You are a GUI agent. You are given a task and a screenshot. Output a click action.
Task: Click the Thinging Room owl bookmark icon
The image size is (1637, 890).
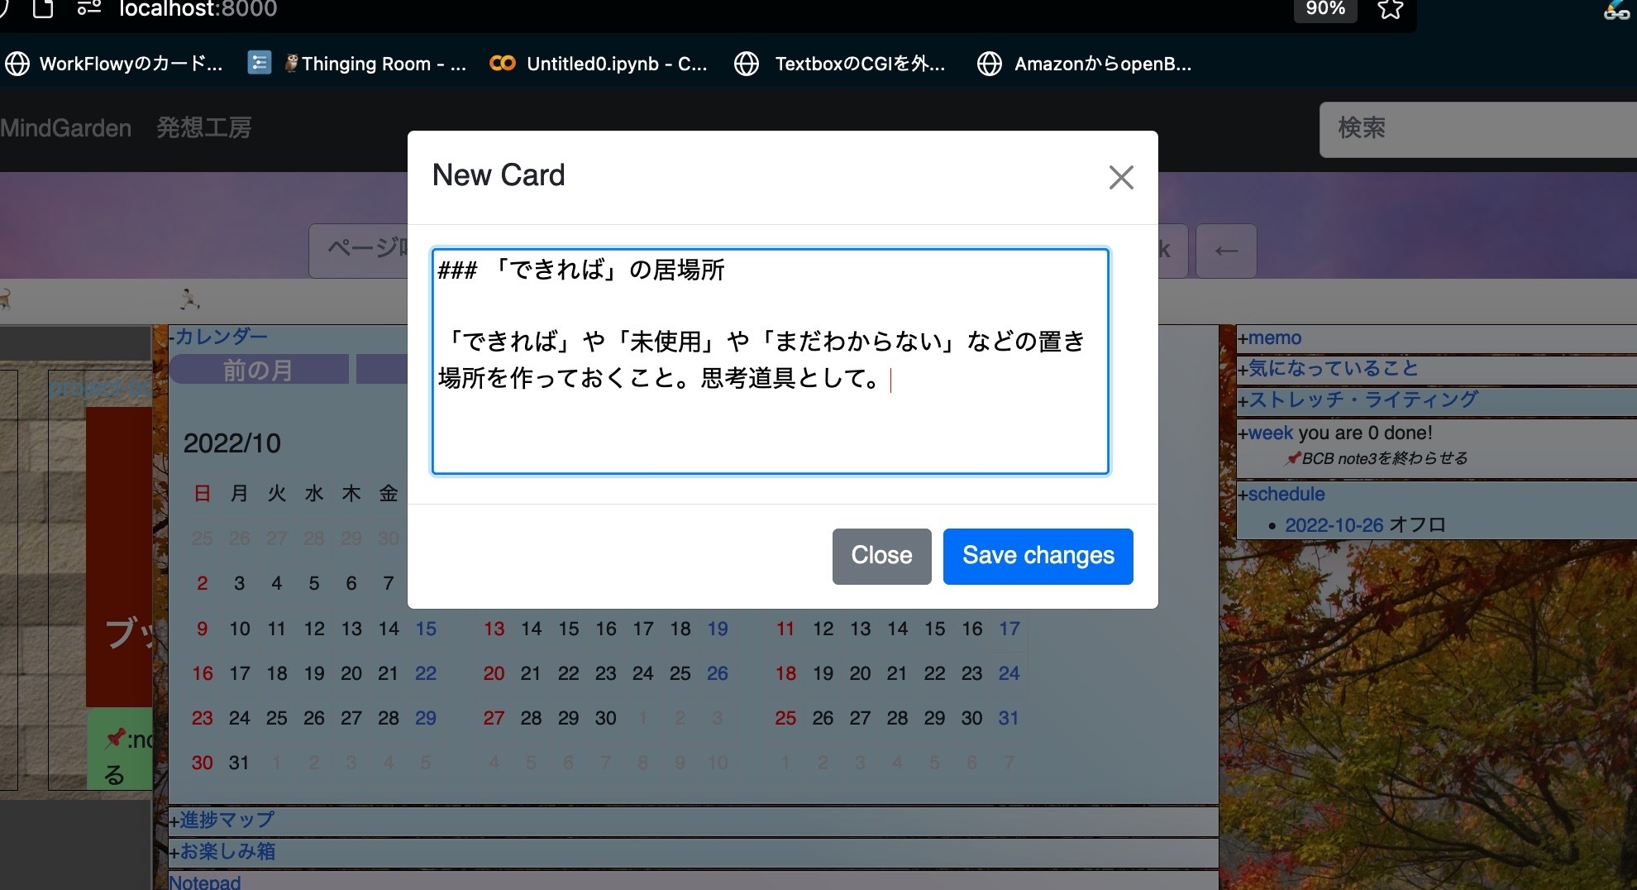pyautogui.click(x=291, y=62)
